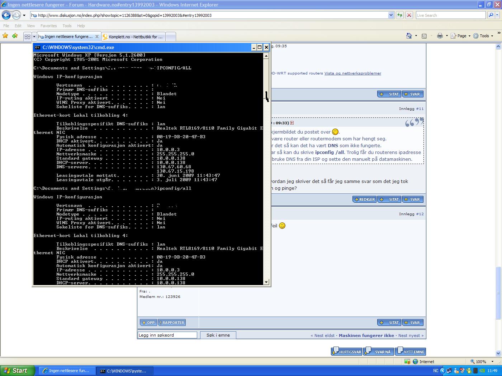Refresh the page with the green arrows icon
This screenshot has width=502, height=376.
[x=400, y=15]
